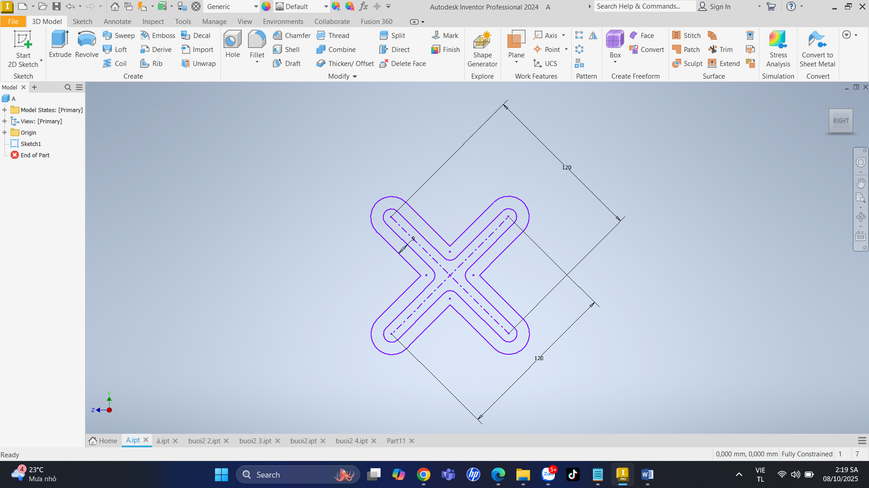Click the RIGHT face of the ViewCube
Viewport: 869px width, 488px height.
(840, 121)
